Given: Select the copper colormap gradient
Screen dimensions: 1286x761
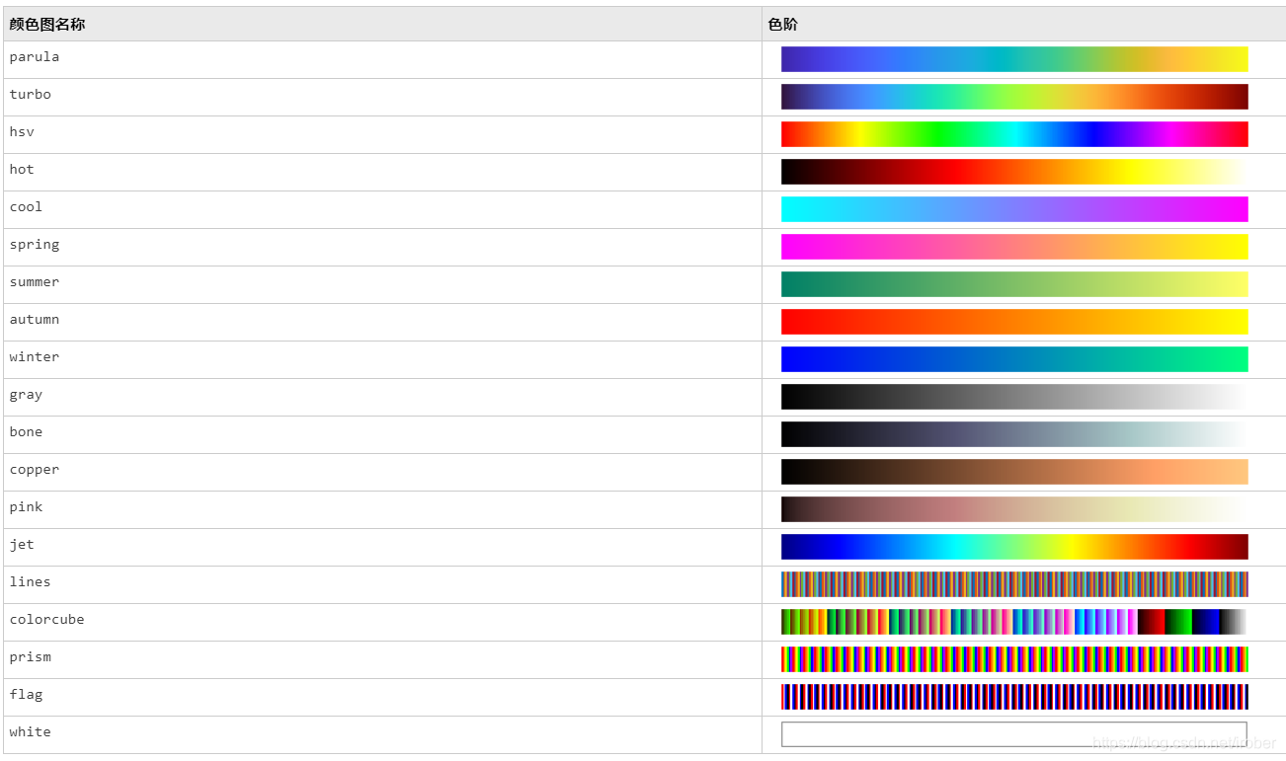Looking at the screenshot, I should (1014, 472).
